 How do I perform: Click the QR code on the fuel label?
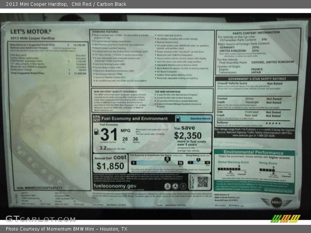203,182
